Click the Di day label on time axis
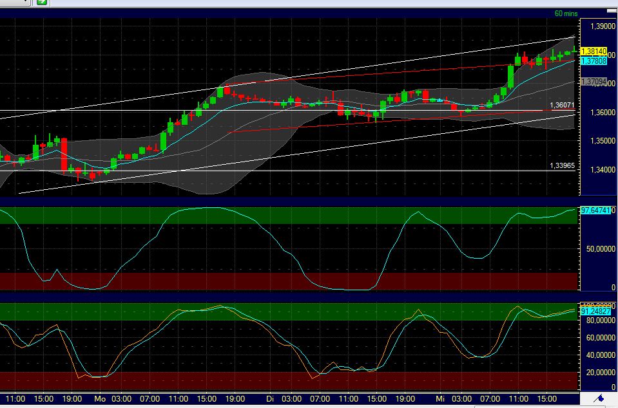This screenshot has width=618, height=408. [x=270, y=399]
